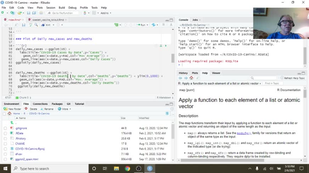This screenshot has height=173, width=309.
Task: Open the Profile menu
Action: pyautogui.click(x=84, y=8)
